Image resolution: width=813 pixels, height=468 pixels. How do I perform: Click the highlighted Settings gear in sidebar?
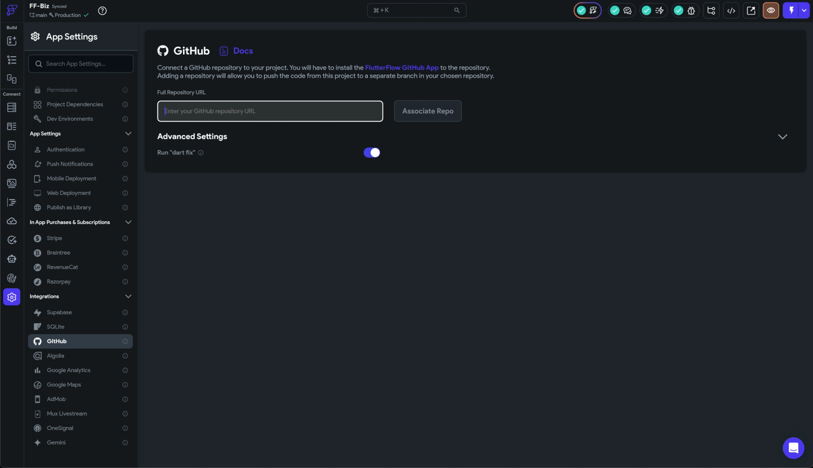12,297
